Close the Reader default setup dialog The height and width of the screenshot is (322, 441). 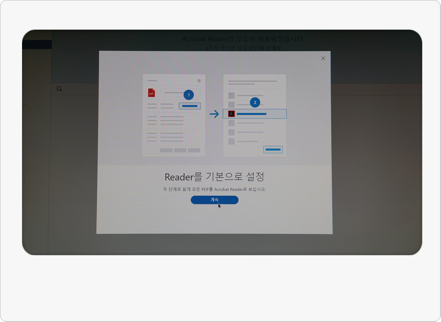click(323, 58)
